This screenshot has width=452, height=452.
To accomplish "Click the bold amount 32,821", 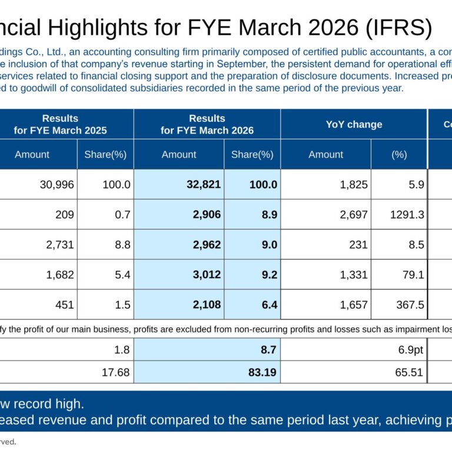I will pyautogui.click(x=204, y=184).
